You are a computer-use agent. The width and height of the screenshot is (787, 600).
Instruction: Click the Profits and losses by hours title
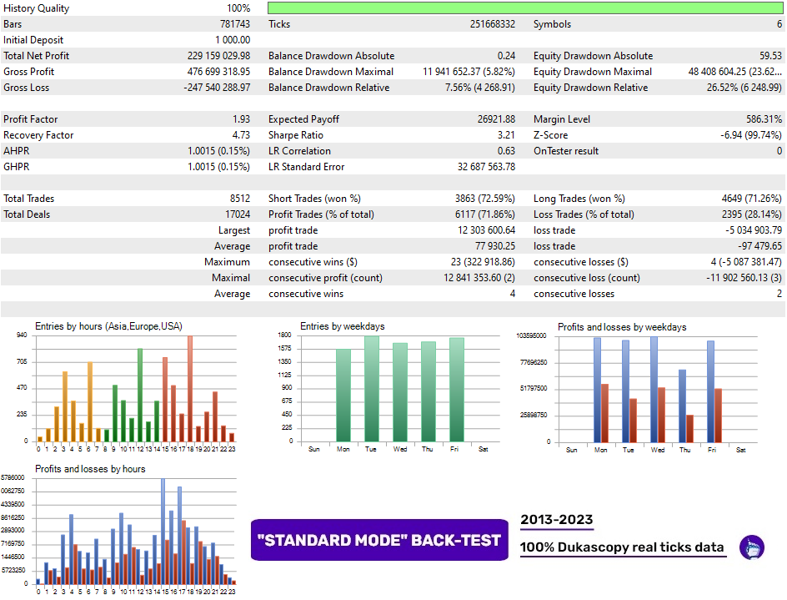coord(90,469)
